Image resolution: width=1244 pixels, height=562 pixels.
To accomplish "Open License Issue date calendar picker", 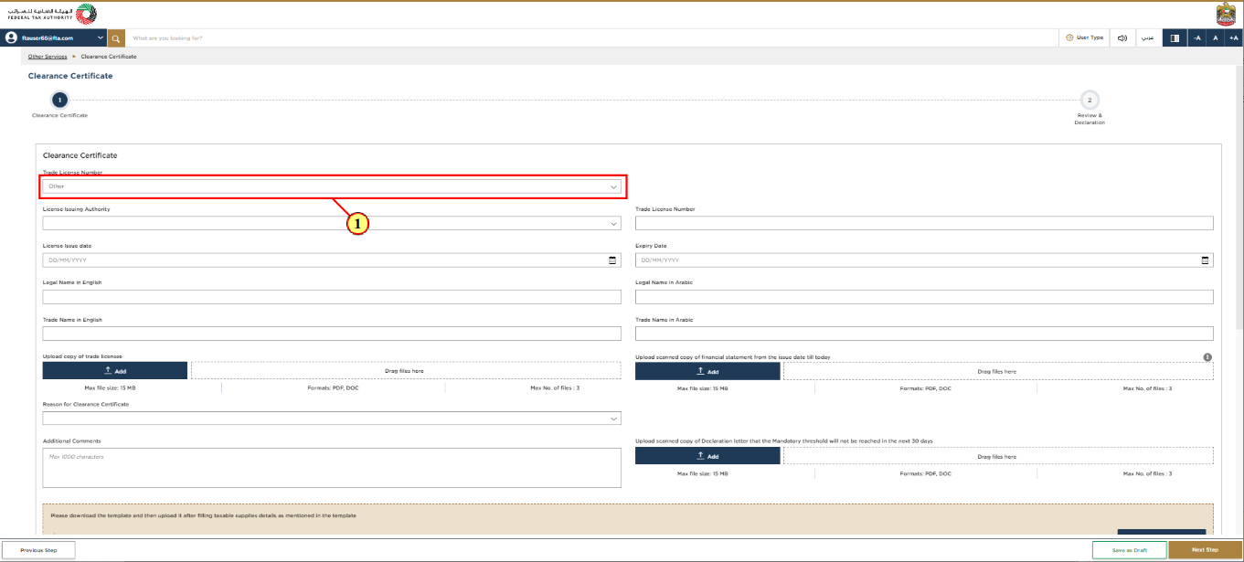I will click(x=612, y=260).
